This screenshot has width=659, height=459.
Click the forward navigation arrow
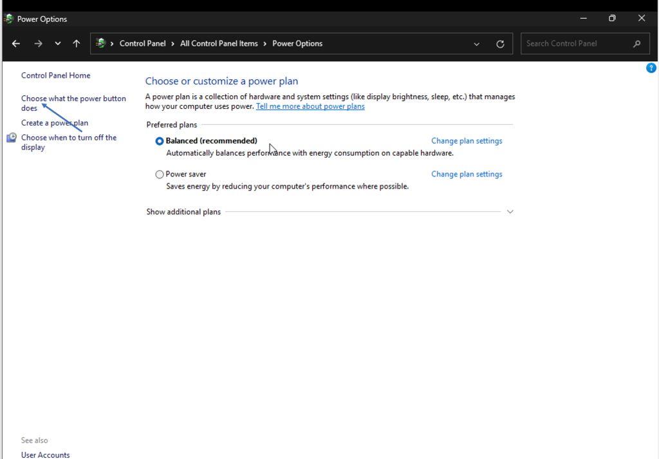pyautogui.click(x=38, y=43)
